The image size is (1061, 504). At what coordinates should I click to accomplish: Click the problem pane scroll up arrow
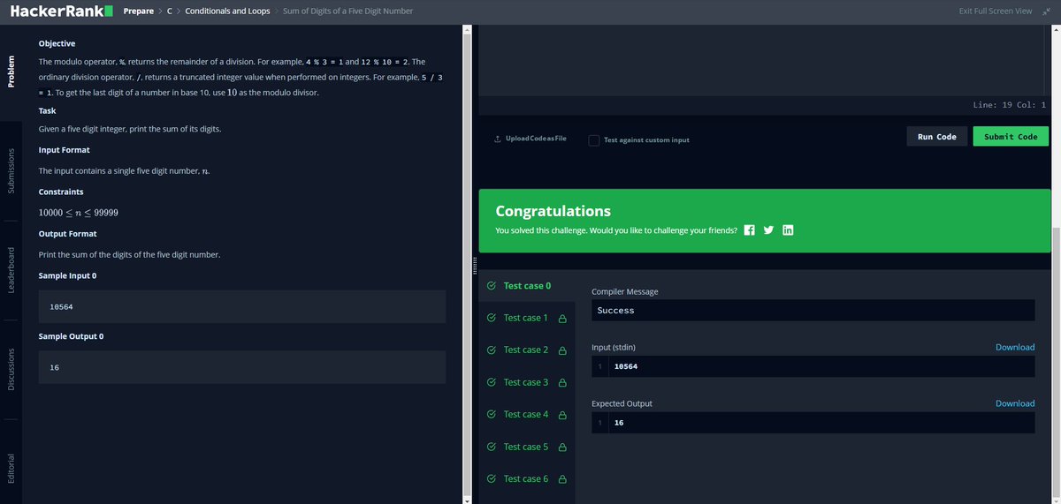click(467, 30)
